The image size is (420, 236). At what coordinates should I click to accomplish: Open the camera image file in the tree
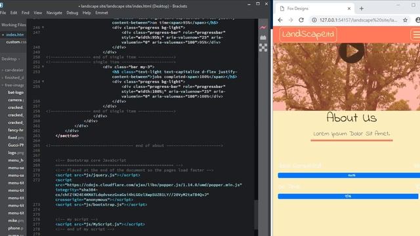16,100
